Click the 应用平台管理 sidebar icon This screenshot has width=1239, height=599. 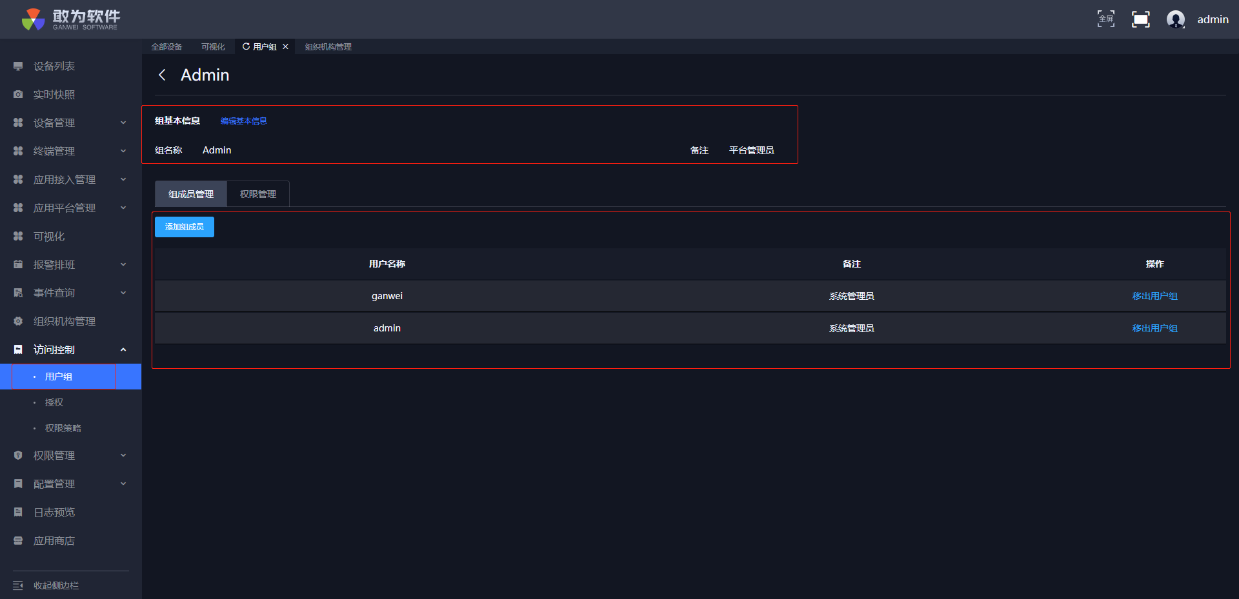pyautogui.click(x=18, y=208)
